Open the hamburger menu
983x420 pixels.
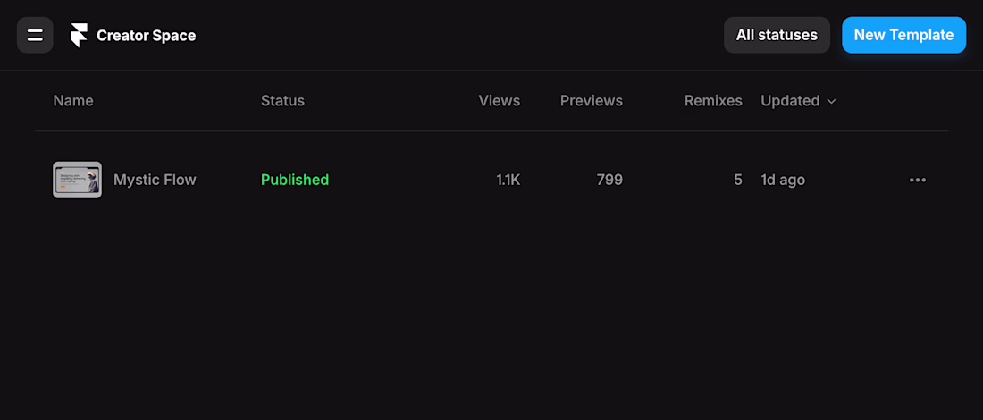(35, 36)
